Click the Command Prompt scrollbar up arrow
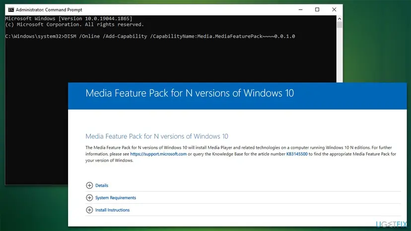Viewport: 411px width, 231px height. click(340, 19)
